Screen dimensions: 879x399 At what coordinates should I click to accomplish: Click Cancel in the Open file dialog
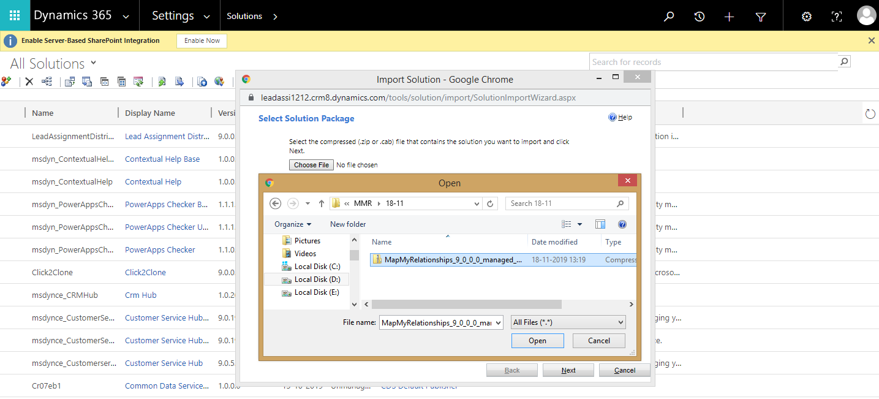coord(599,341)
